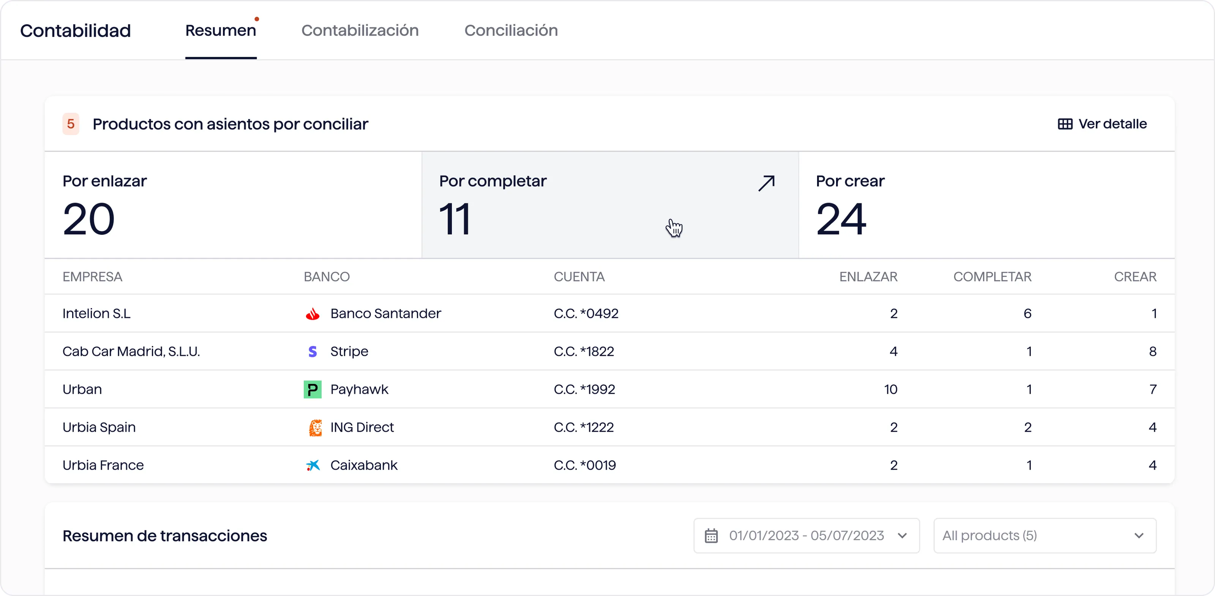Click the orange badge showing 5
This screenshot has width=1215, height=596.
click(x=71, y=124)
